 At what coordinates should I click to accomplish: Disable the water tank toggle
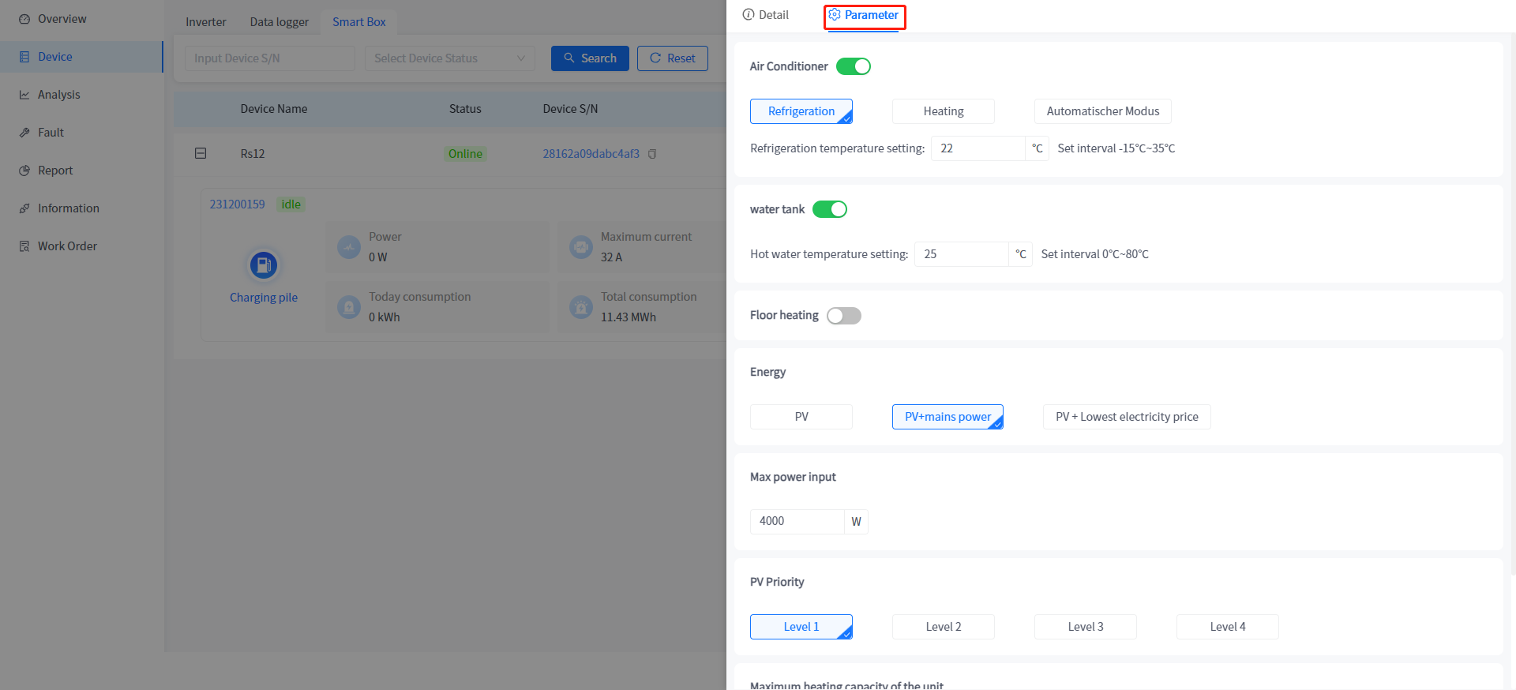[x=829, y=209]
